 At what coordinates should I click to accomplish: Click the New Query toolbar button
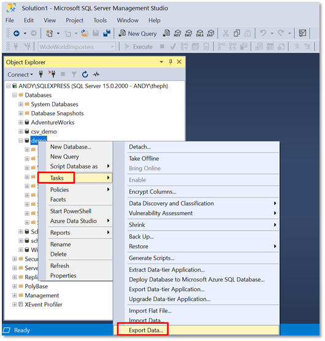(x=137, y=34)
